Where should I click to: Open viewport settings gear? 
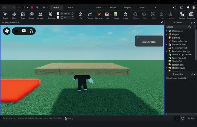pos(162,22)
